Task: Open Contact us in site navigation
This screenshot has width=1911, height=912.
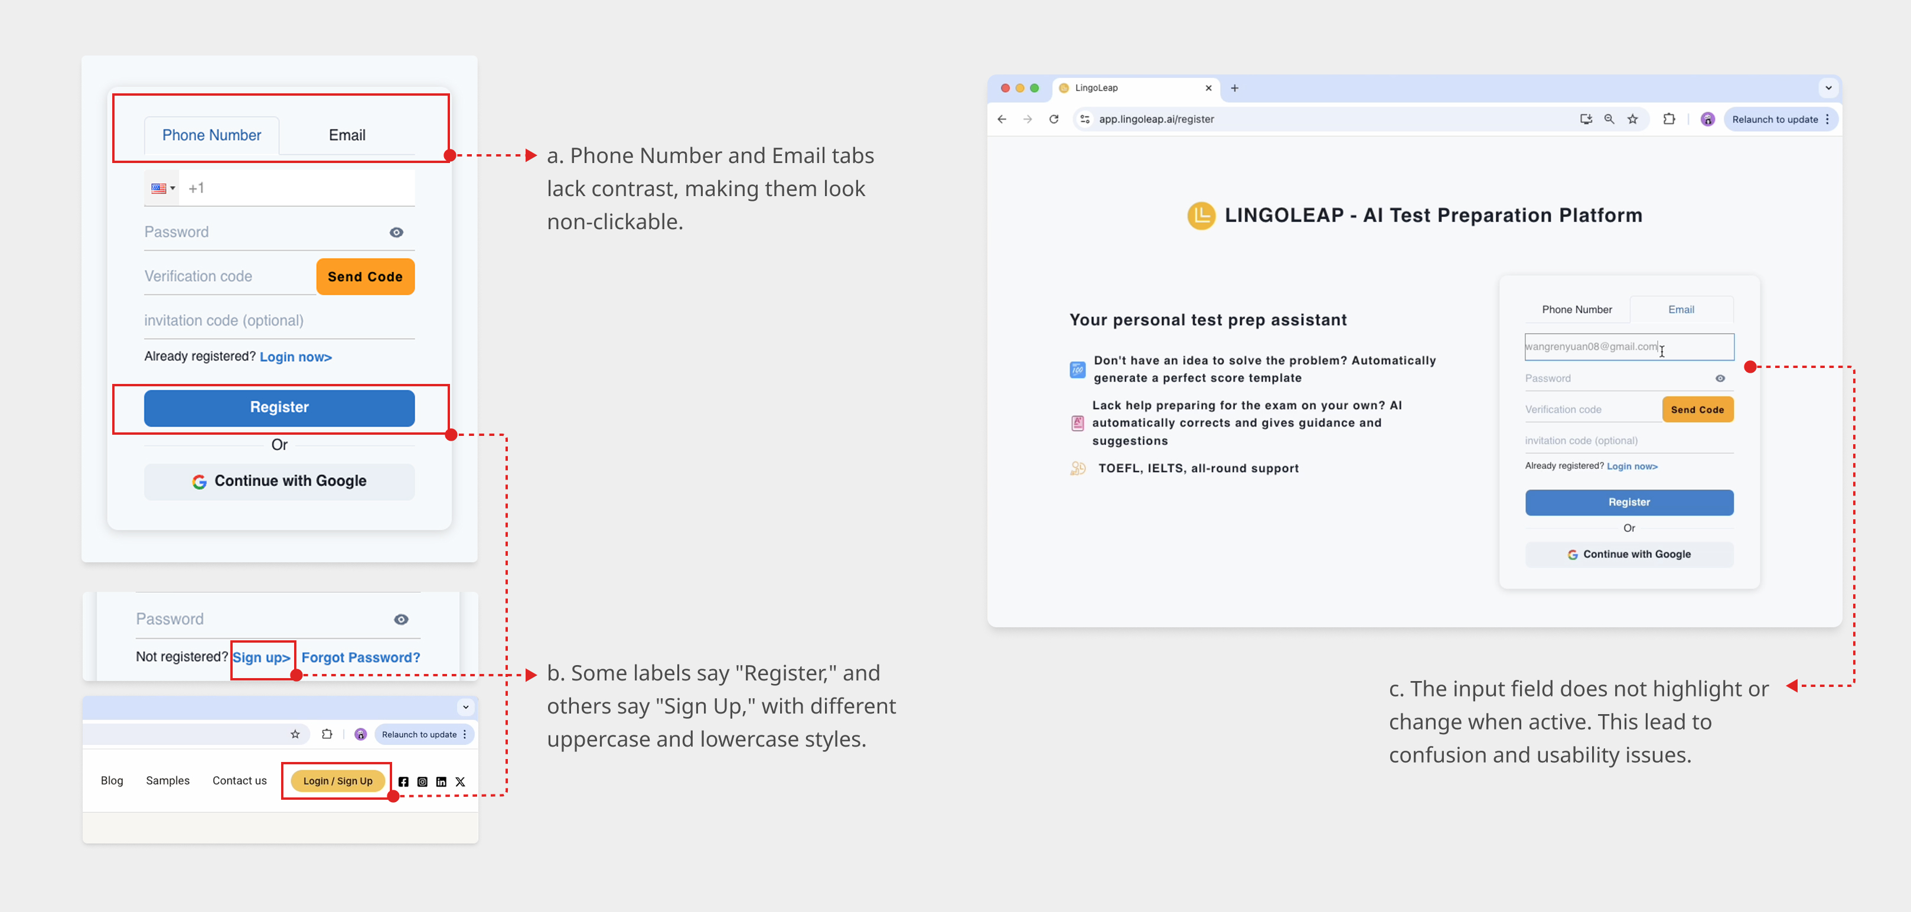Action: [x=240, y=781]
